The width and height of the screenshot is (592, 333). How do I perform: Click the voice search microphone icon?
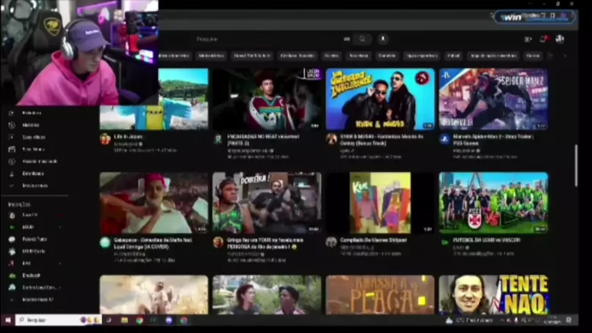(x=382, y=40)
